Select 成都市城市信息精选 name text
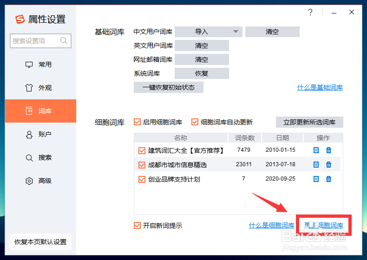The height and width of the screenshot is (260, 367). 177,165
